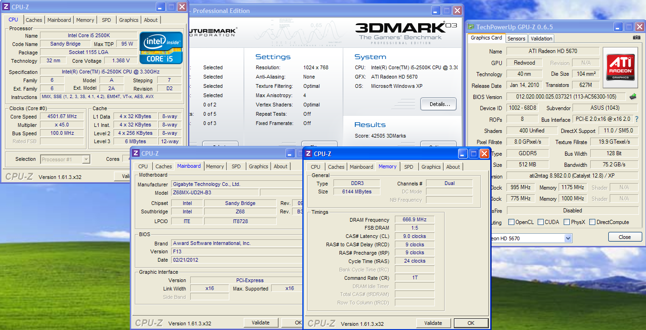Select the Graphics Card tab in GPU-Z
This screenshot has width=646, height=330.
coord(486,38)
